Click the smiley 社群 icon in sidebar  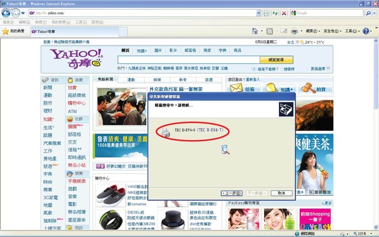point(70,119)
